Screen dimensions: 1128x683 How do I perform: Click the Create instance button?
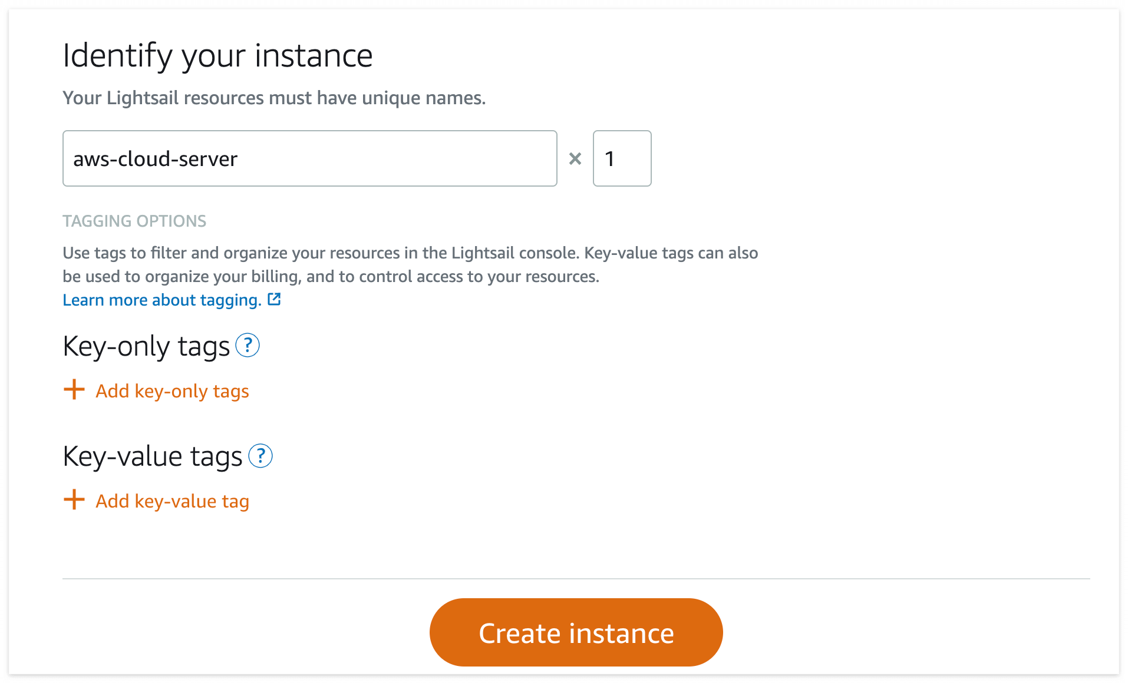pyautogui.click(x=576, y=632)
